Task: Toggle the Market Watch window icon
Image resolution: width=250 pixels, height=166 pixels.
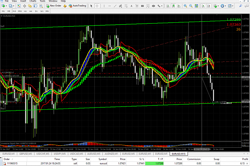Action: click(19, 6)
